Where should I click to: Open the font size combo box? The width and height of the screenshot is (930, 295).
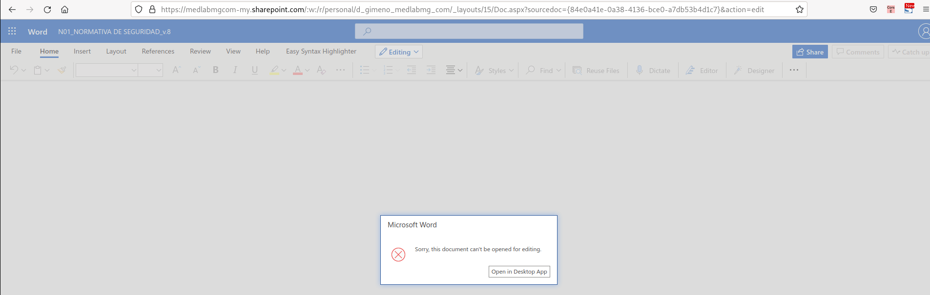[x=150, y=70]
